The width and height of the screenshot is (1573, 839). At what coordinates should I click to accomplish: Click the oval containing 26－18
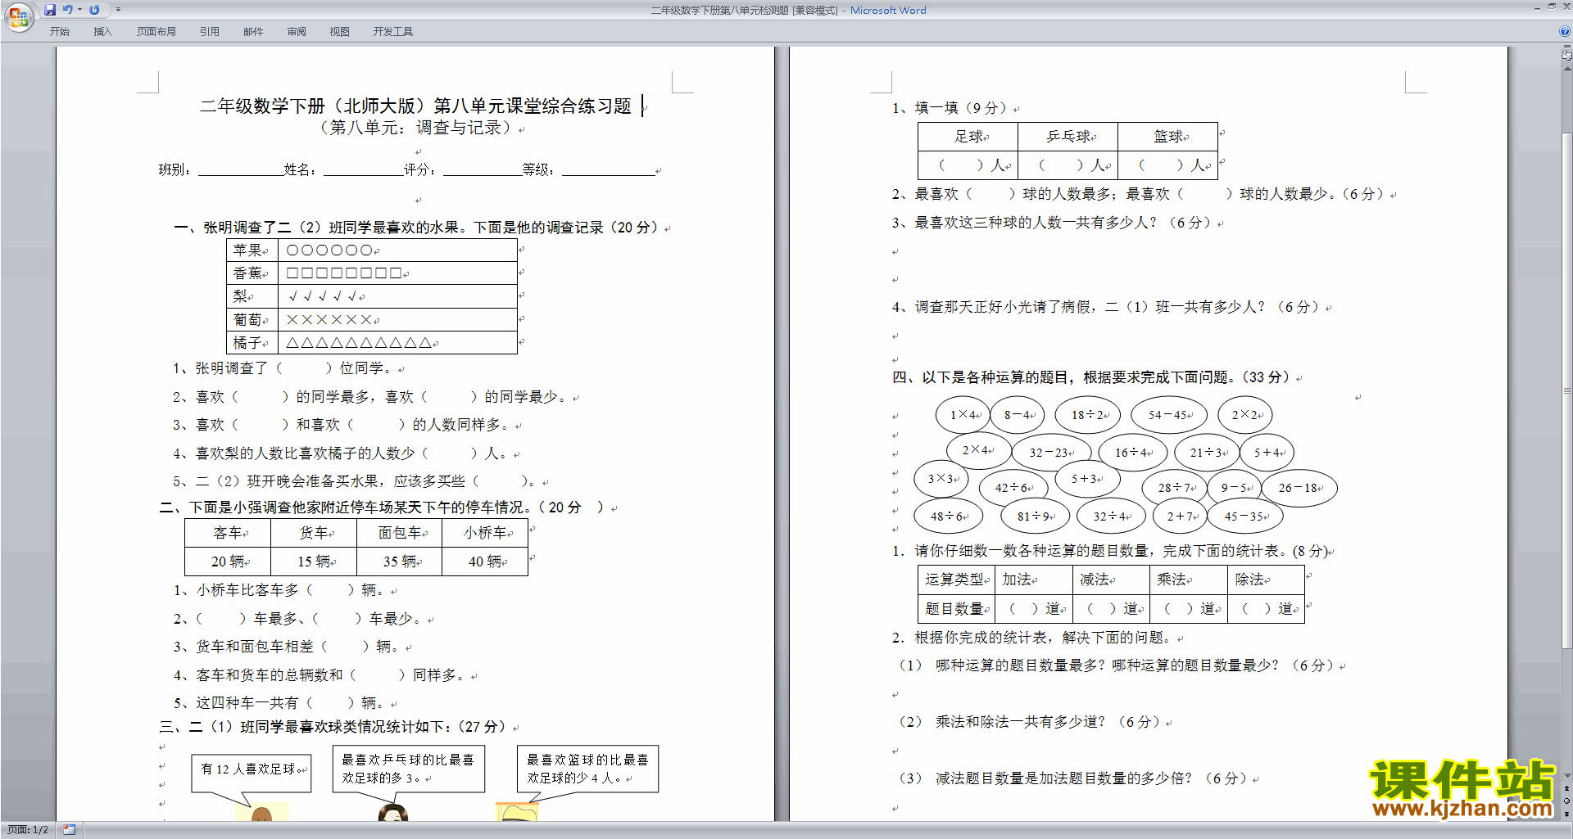(x=1299, y=488)
